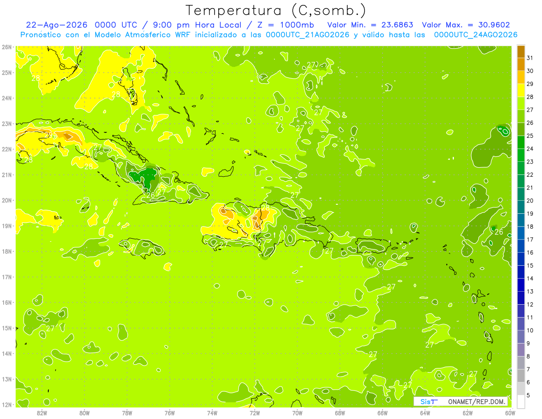The width and height of the screenshot is (542, 419).
Task: Click the 74W longitude axis label
Action: click(x=212, y=413)
